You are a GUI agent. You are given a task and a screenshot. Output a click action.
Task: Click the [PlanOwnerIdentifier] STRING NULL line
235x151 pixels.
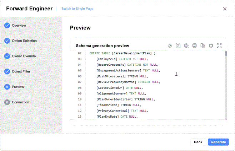(126, 99)
